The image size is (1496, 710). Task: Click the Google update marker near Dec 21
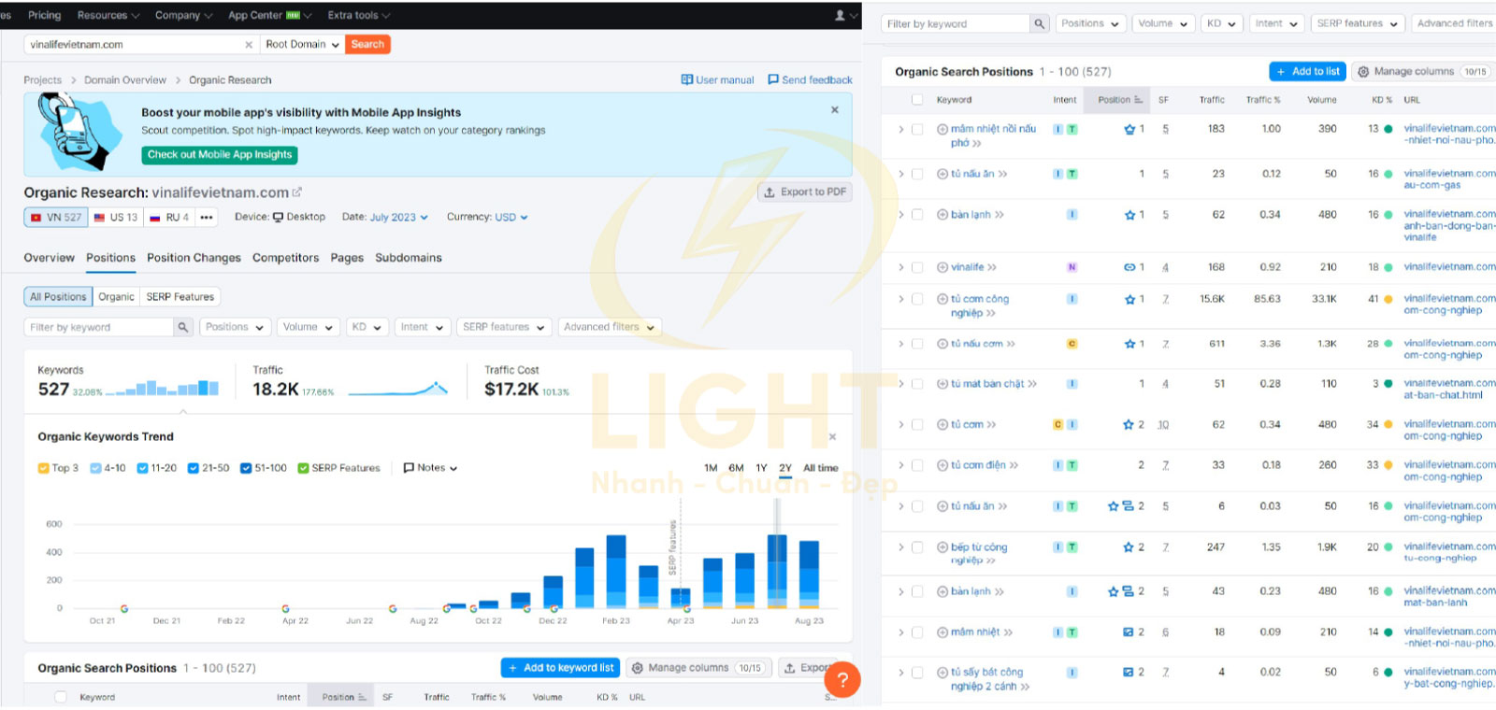[x=124, y=609]
